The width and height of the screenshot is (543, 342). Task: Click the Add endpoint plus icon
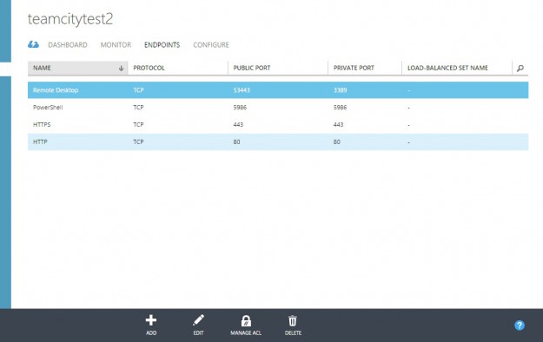click(151, 320)
